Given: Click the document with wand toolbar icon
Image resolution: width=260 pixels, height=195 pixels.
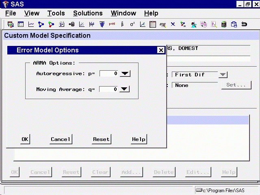Looking at the screenshot, I should pyautogui.click(x=214, y=24).
